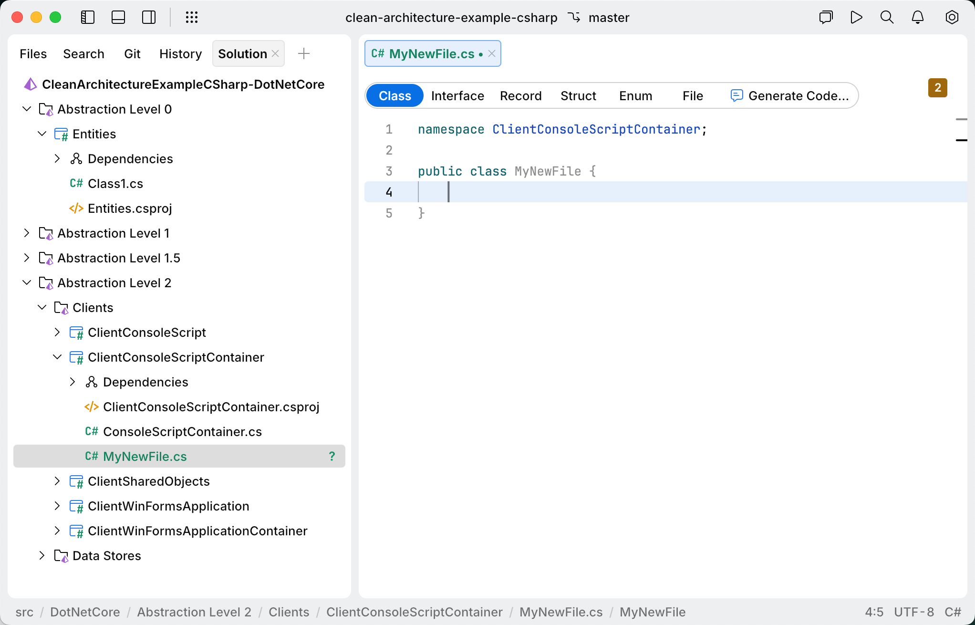Image resolution: width=975 pixels, height=625 pixels.
Task: Toggle the left panel visibility
Action: (88, 17)
